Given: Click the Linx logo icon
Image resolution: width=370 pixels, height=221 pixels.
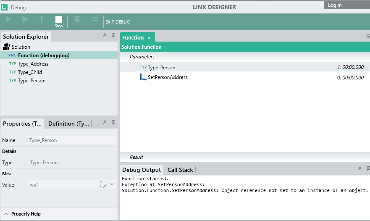Looking at the screenshot, I should 4,7.
